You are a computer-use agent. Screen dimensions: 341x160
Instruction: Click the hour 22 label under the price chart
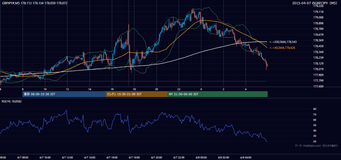tap(179, 89)
